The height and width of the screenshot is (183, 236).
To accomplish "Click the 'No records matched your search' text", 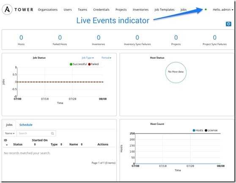I will (x=27, y=153).
